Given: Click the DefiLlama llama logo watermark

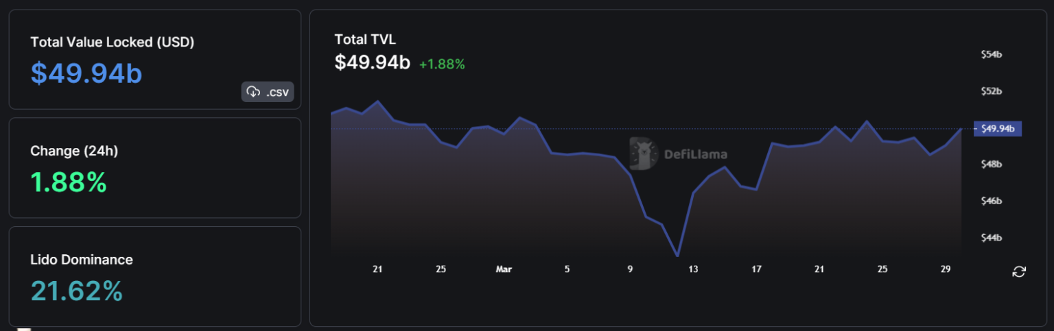Looking at the screenshot, I should 643,154.
